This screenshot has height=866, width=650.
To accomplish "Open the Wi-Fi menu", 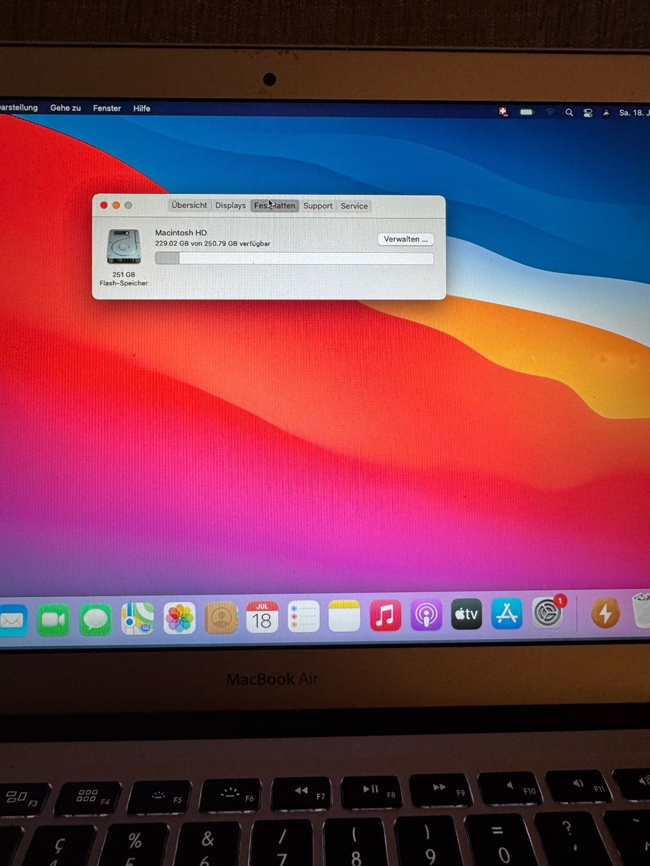I will [550, 112].
